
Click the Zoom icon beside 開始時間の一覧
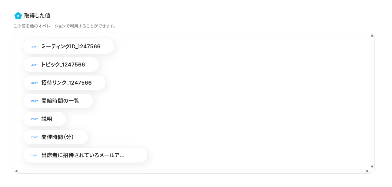[35, 101]
